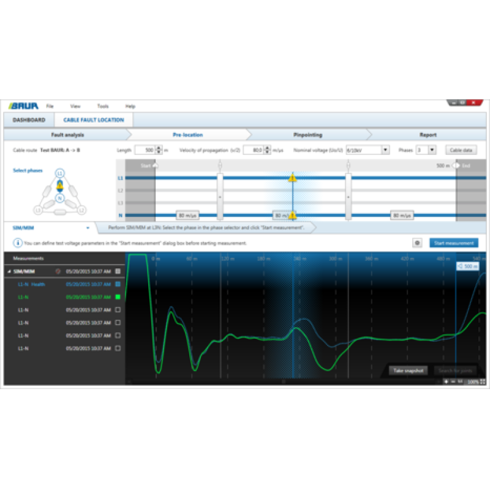This screenshot has height=490, width=490.
Task: Expand the SIM/MIM method dropdown
Action: coord(88,227)
